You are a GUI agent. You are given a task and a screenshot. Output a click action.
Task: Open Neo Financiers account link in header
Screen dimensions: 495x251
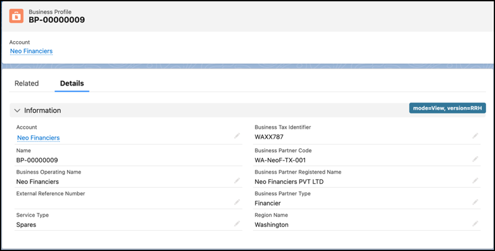(x=31, y=51)
